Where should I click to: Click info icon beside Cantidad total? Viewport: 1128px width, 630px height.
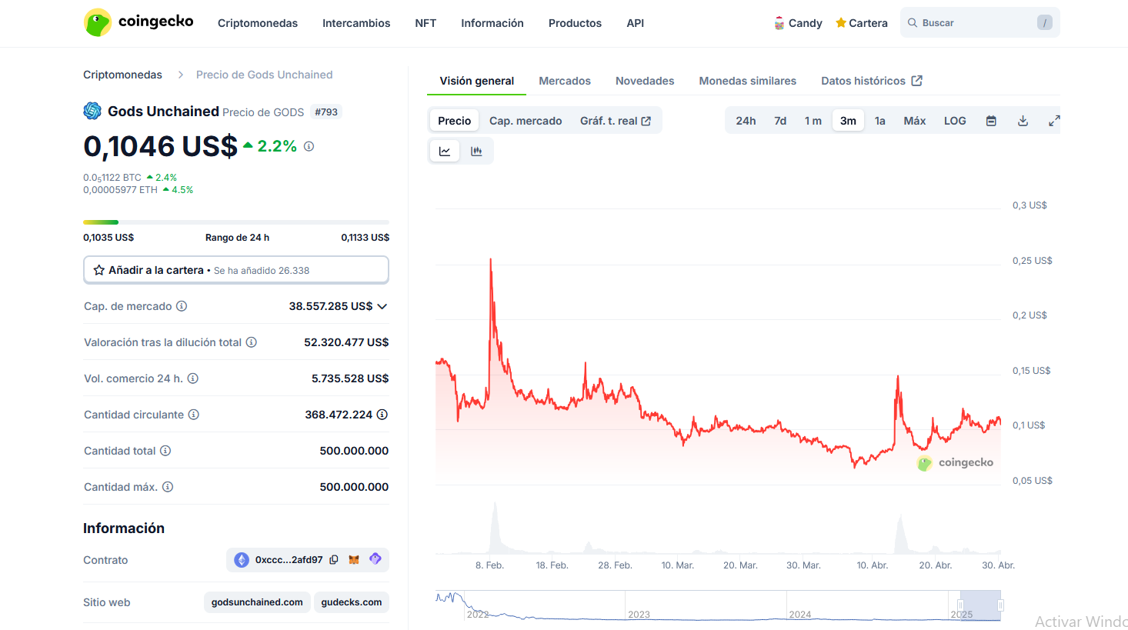click(165, 451)
